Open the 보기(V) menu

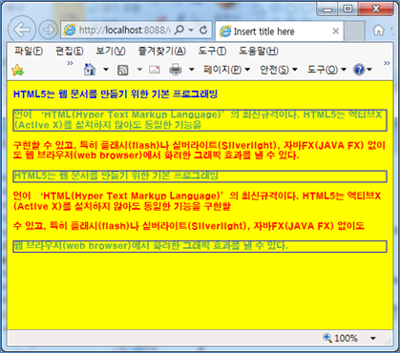111,51
